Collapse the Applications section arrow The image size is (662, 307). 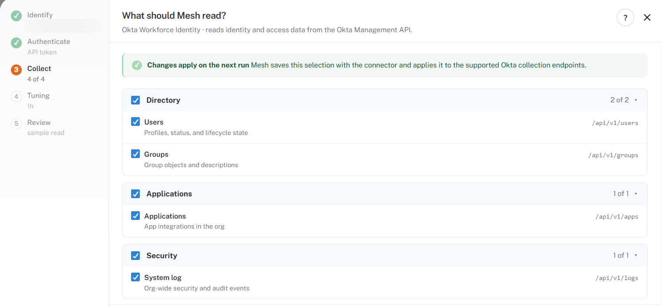click(636, 194)
